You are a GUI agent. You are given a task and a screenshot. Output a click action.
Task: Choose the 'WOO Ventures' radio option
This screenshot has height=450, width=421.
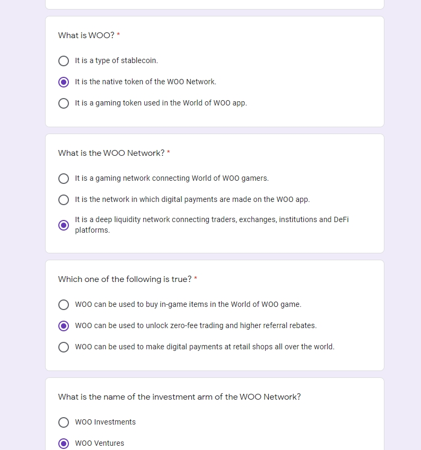tap(64, 444)
